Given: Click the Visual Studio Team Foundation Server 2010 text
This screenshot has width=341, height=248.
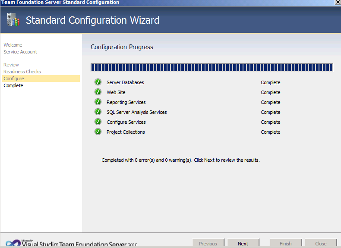Looking at the screenshot, I should pyautogui.click(x=79, y=244).
